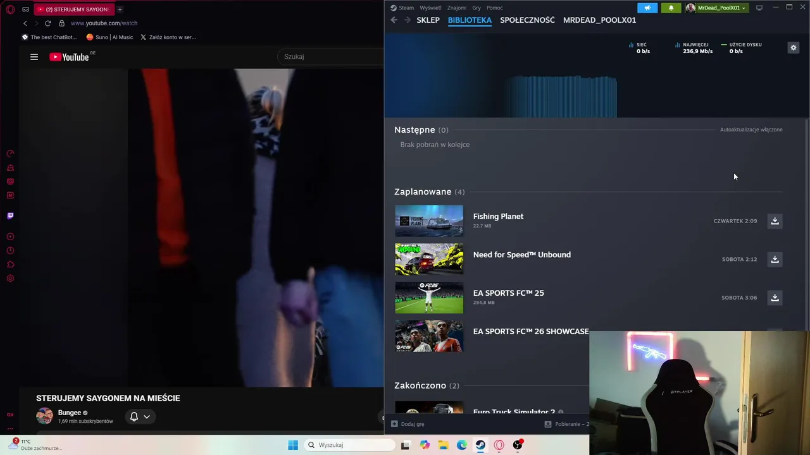
Task: Open Fishing Planet game thumbnail
Action: (x=429, y=221)
